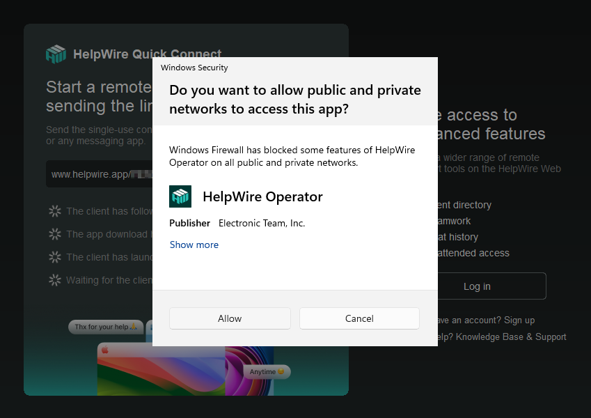Click the "attended access" feature text
This screenshot has height=418, width=591.
coord(473,253)
